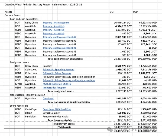Open Treasury - AssetHub link in USDT AssetHub row

click(54, 30)
